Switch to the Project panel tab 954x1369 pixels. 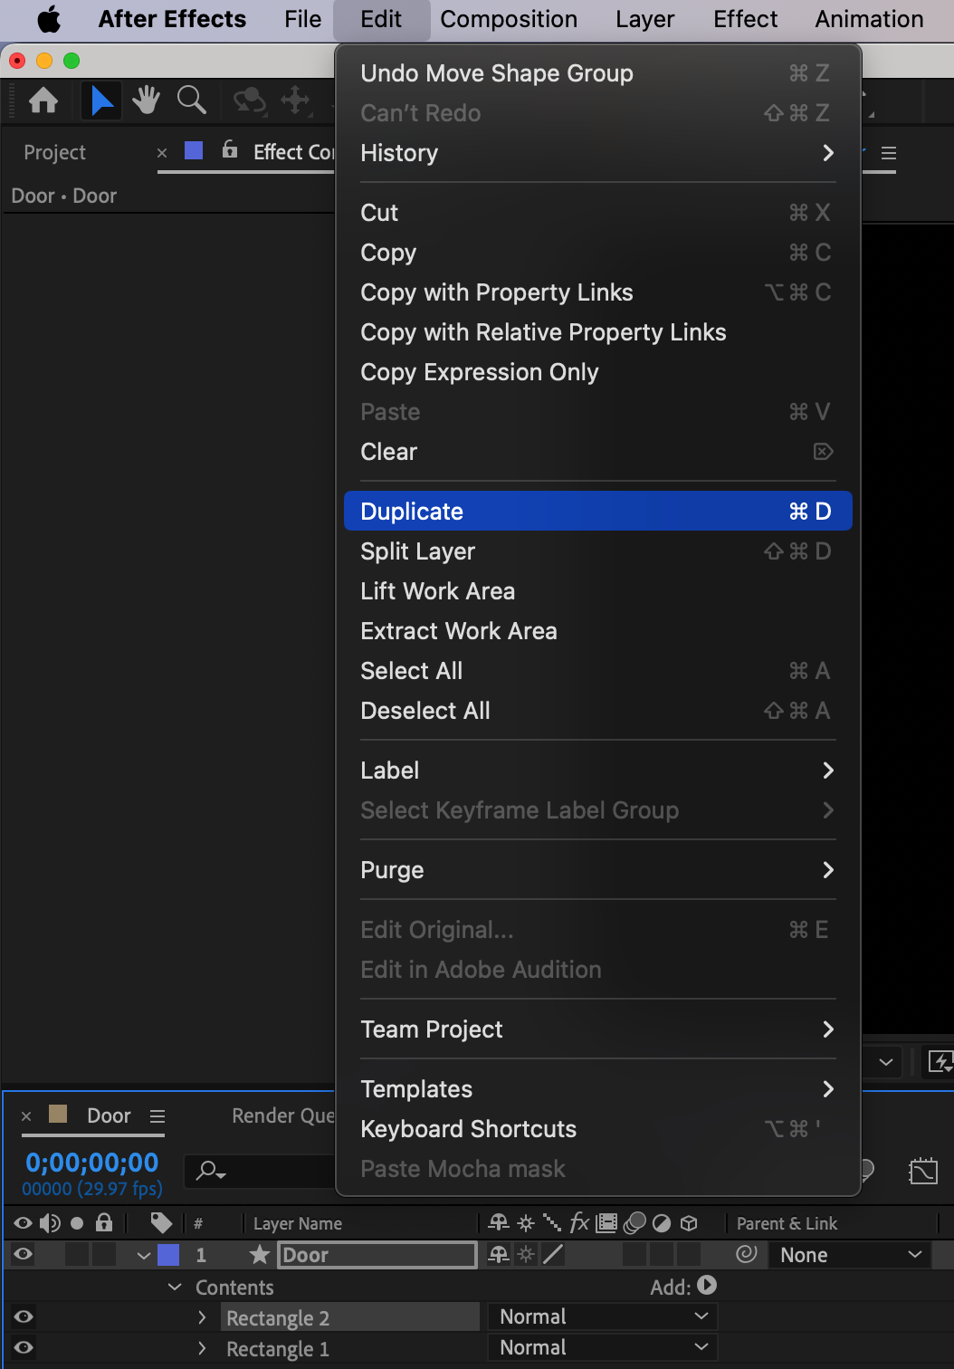(55, 152)
